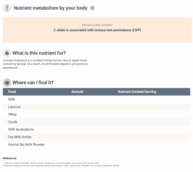Click the C allele lactase non-persistence statement
This screenshot has width=193, height=172.
[97, 30]
